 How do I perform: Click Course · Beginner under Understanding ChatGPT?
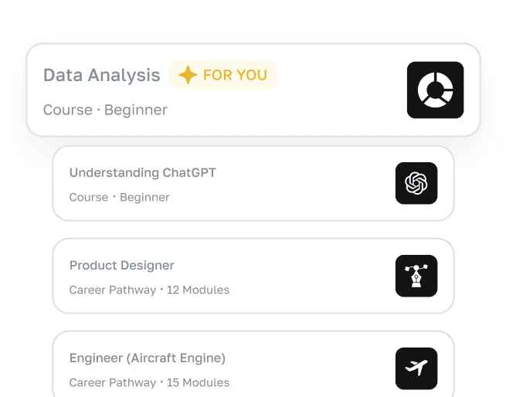click(x=119, y=197)
